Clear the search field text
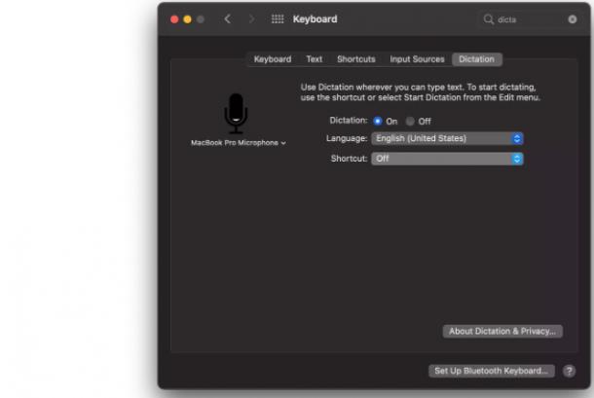 573,19
